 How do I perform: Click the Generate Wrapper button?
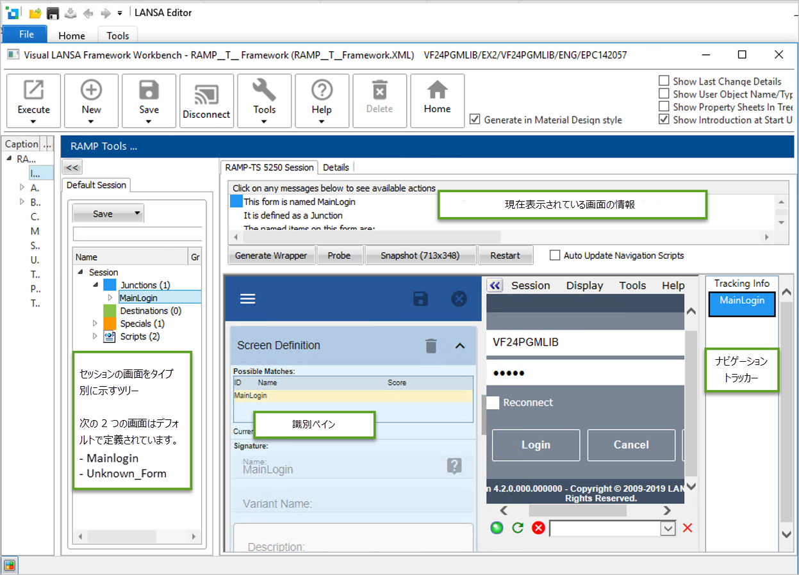[271, 255]
